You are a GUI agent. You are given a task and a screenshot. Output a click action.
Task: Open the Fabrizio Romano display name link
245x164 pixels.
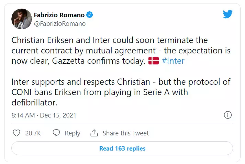click(x=58, y=15)
